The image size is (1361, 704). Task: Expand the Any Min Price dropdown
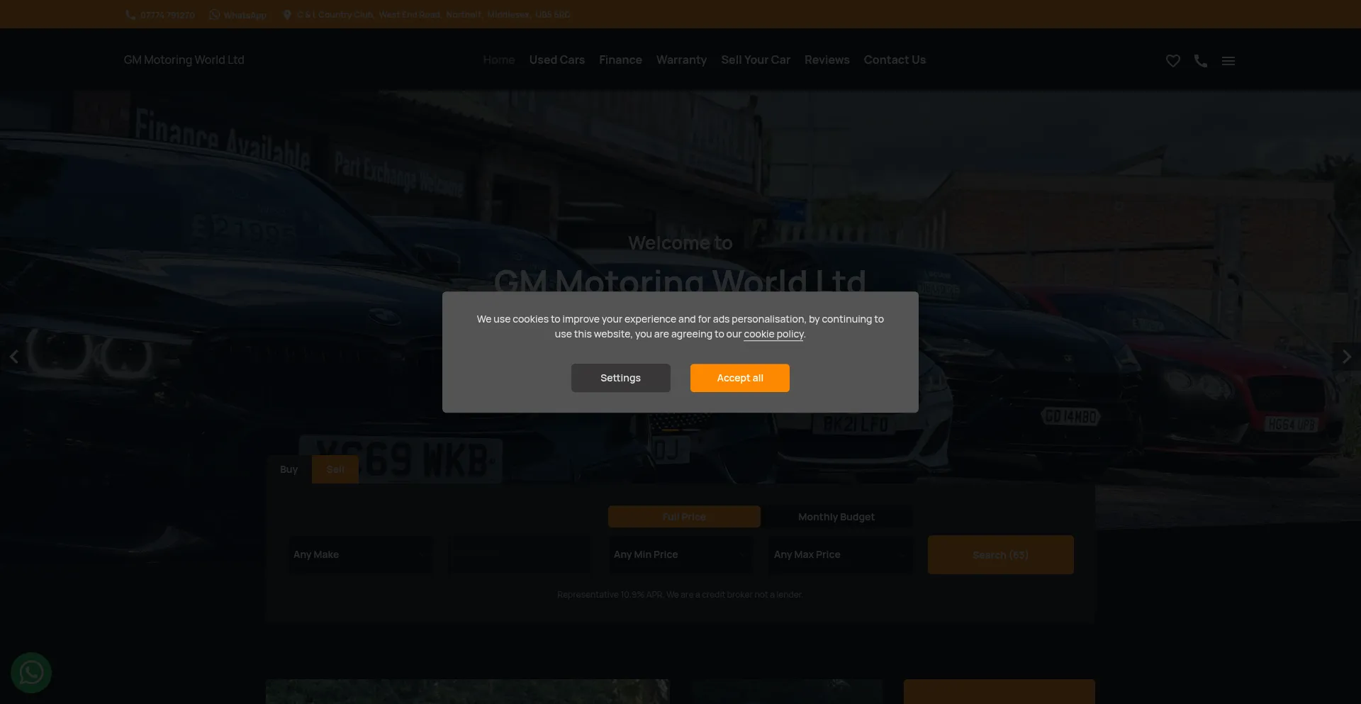pos(680,554)
